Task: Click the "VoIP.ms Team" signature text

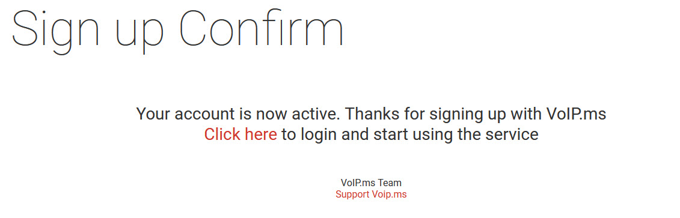Action: tap(371, 183)
